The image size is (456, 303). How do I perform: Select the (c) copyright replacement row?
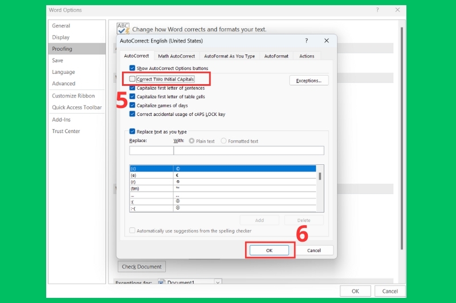point(223,168)
